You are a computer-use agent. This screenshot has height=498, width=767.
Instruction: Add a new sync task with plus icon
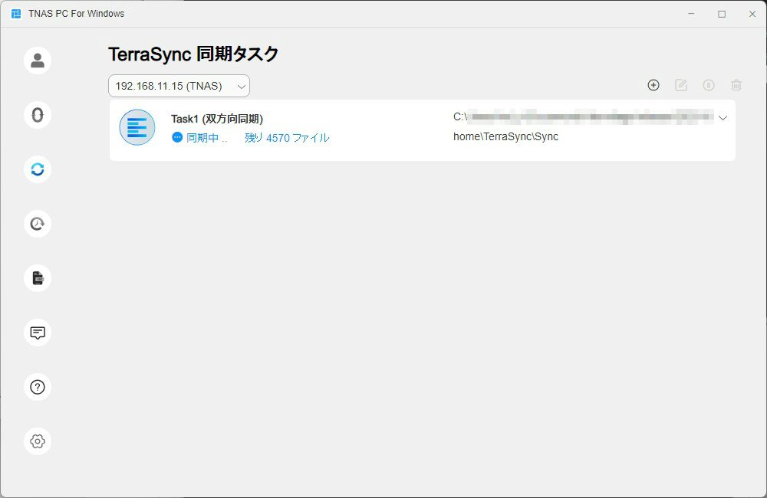(653, 85)
